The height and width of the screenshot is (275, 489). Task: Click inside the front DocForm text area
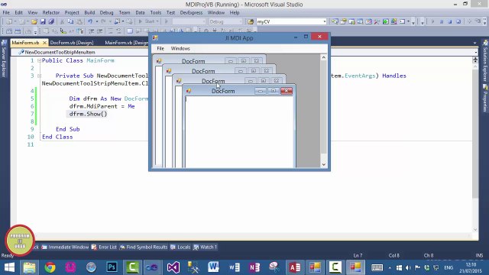pyautogui.click(x=239, y=131)
